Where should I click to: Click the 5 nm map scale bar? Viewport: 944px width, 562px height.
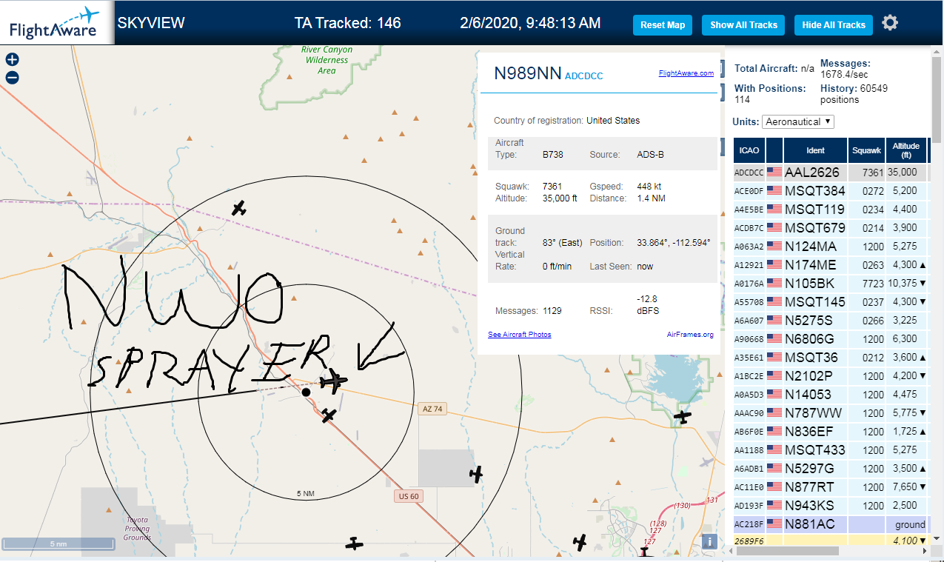(58, 544)
